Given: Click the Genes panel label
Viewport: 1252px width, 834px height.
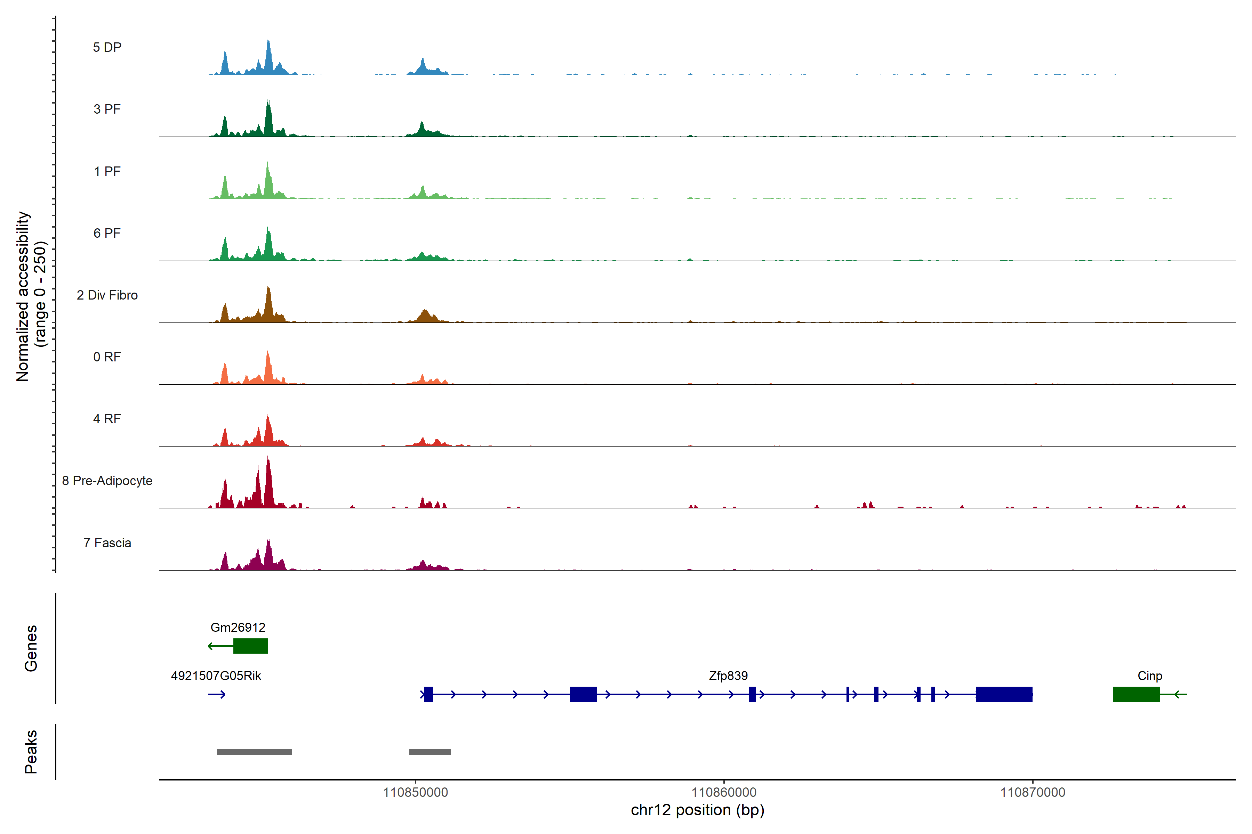Looking at the screenshot, I should (x=31, y=648).
